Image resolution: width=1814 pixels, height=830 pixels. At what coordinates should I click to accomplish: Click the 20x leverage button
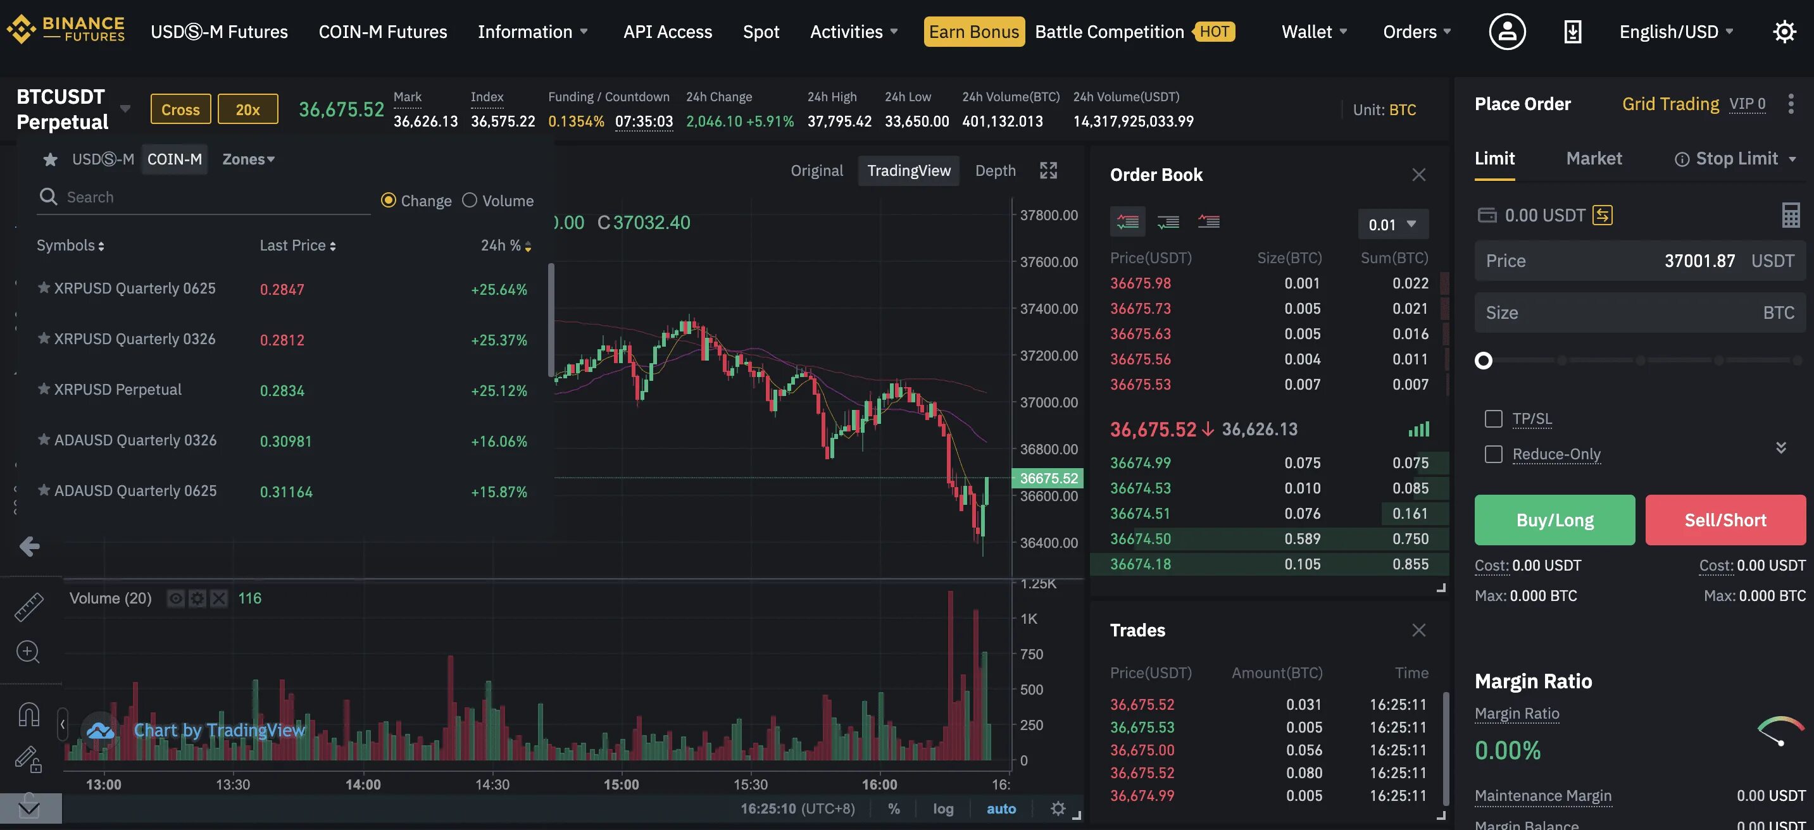tap(247, 110)
